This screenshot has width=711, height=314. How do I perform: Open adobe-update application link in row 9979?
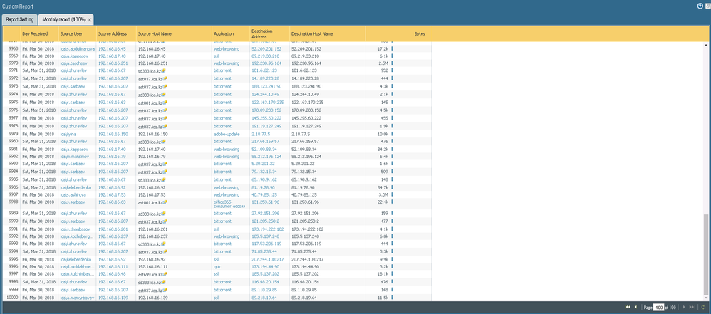228,134
